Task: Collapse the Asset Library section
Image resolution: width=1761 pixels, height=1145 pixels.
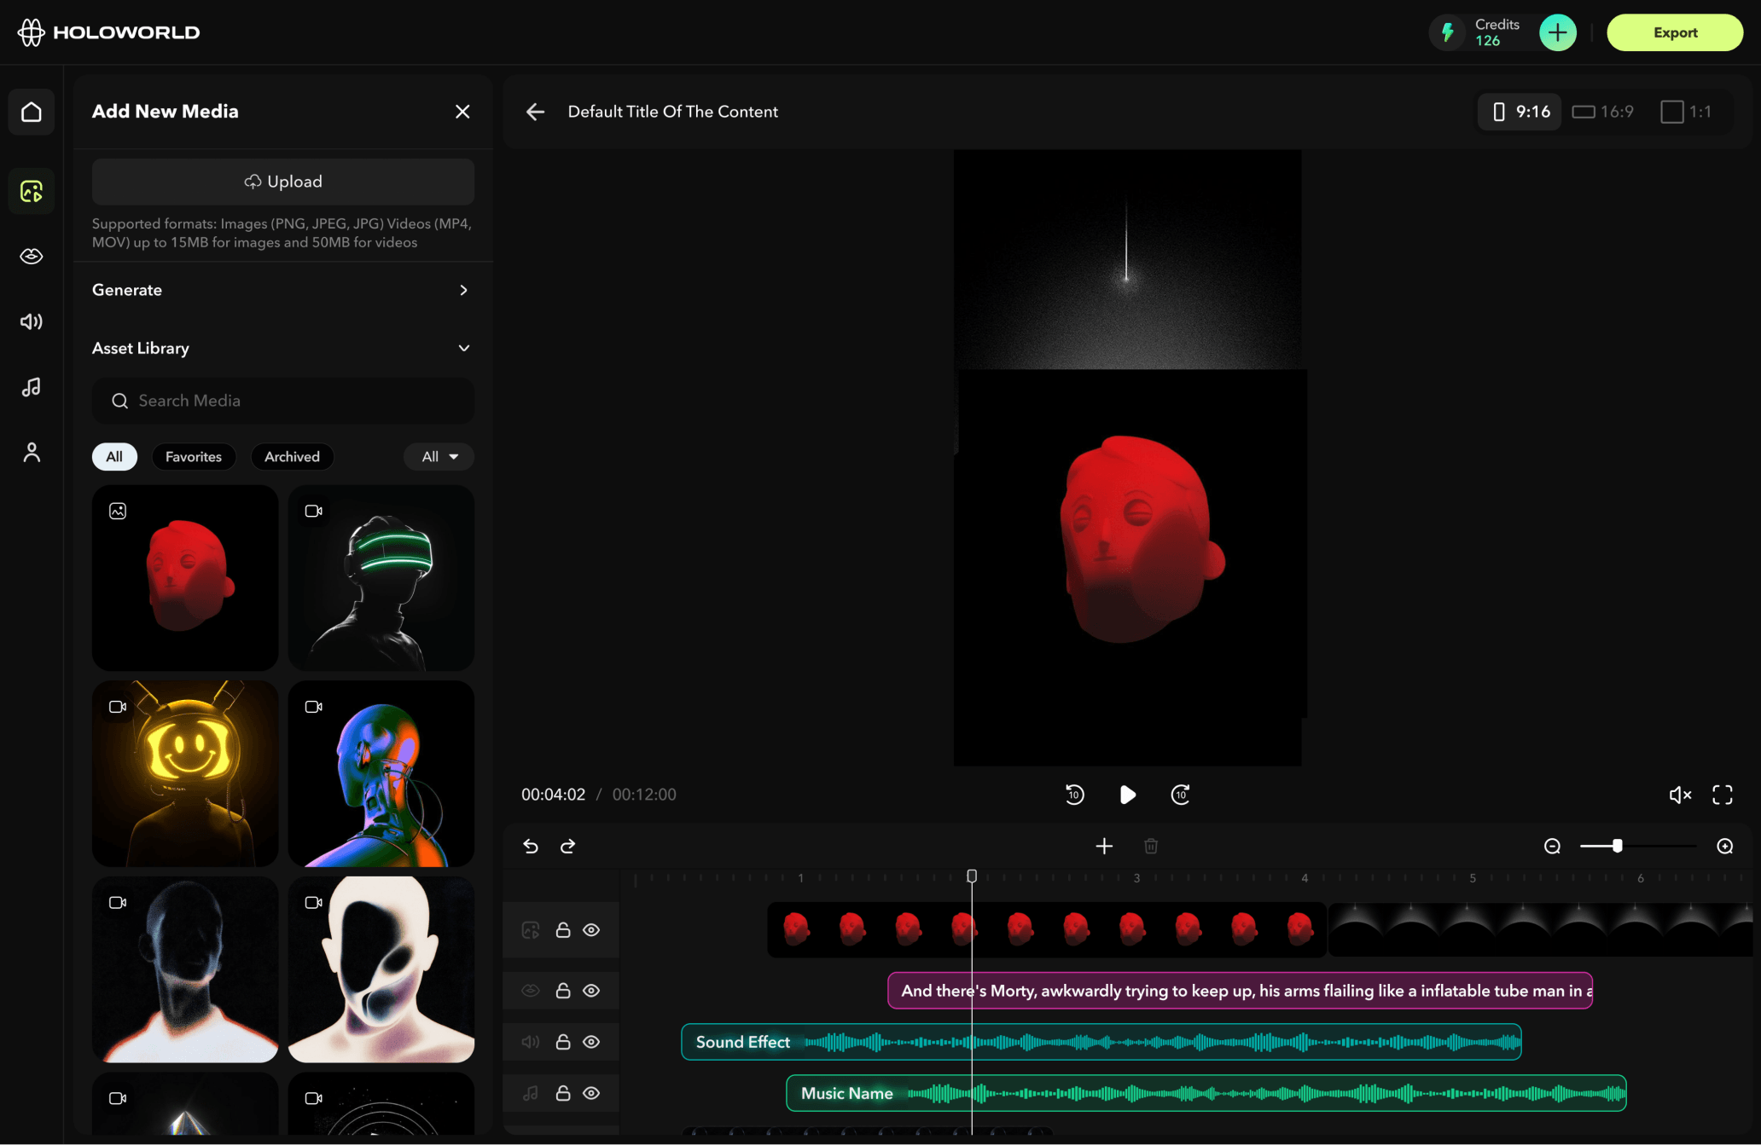Action: pos(282,348)
